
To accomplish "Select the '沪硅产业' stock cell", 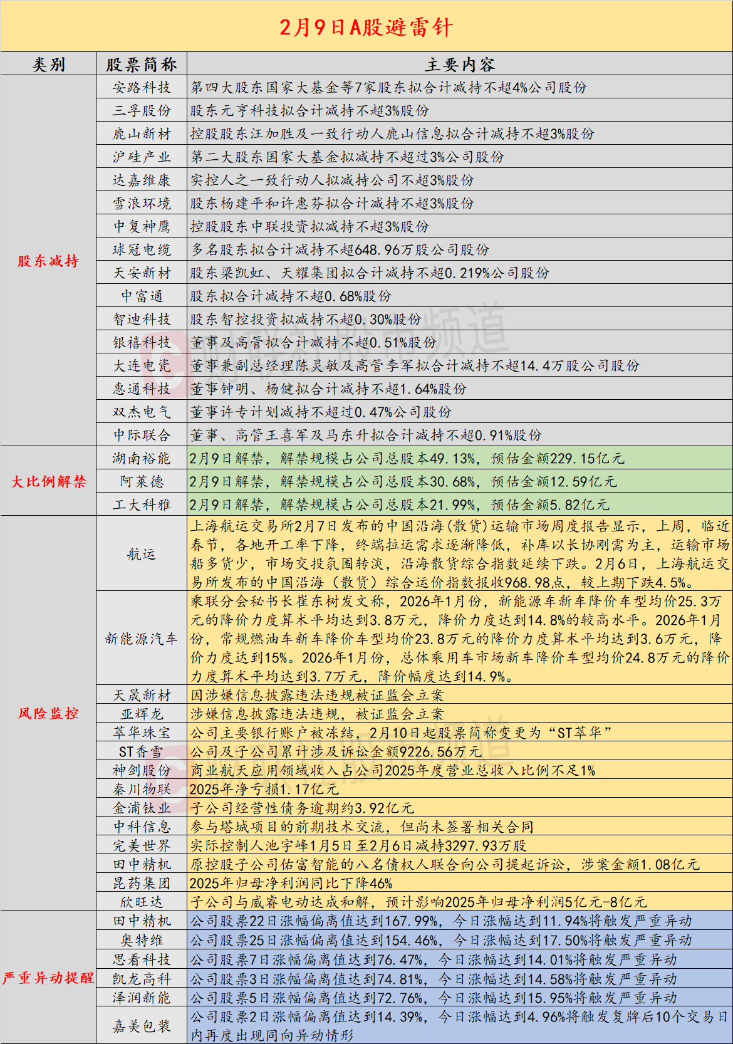I will [x=142, y=157].
